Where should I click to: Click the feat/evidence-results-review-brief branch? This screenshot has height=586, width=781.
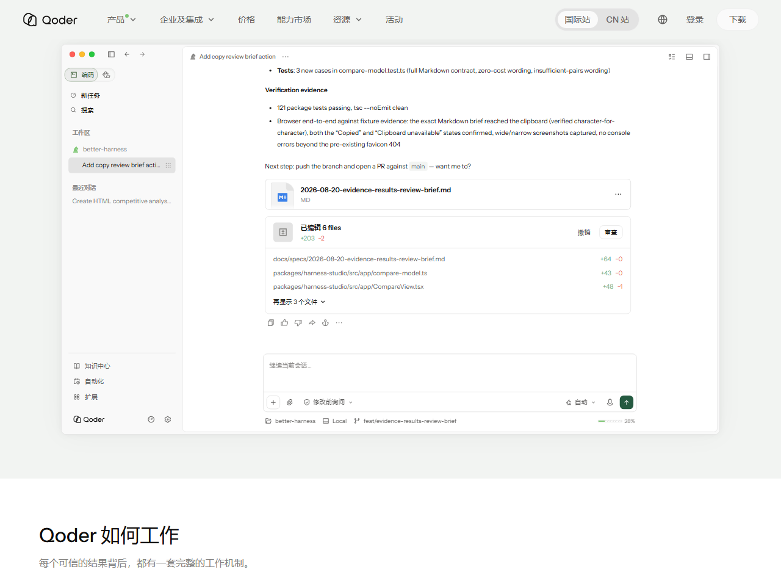tap(405, 421)
